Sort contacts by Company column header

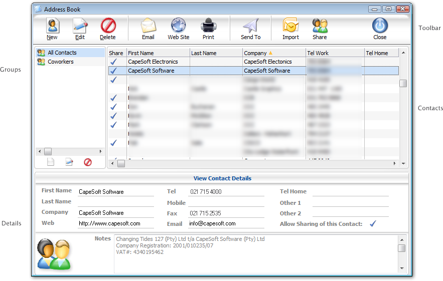tap(274, 53)
